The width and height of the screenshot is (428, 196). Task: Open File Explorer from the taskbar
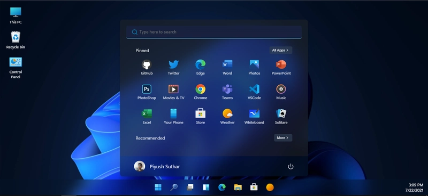[238, 187]
